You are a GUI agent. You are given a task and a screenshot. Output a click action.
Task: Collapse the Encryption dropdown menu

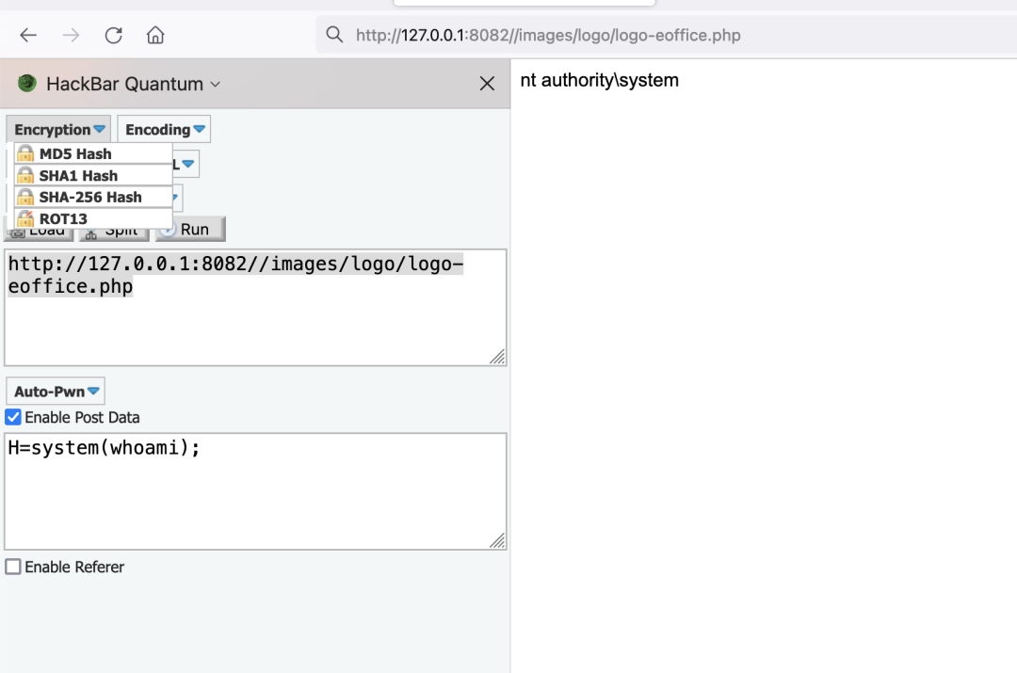point(59,130)
